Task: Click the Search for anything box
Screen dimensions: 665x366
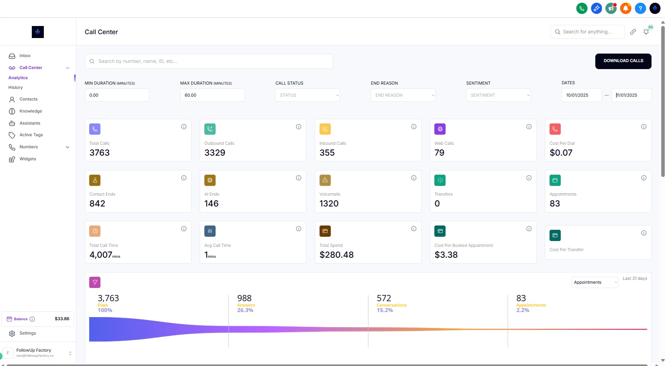Action: 587,32
